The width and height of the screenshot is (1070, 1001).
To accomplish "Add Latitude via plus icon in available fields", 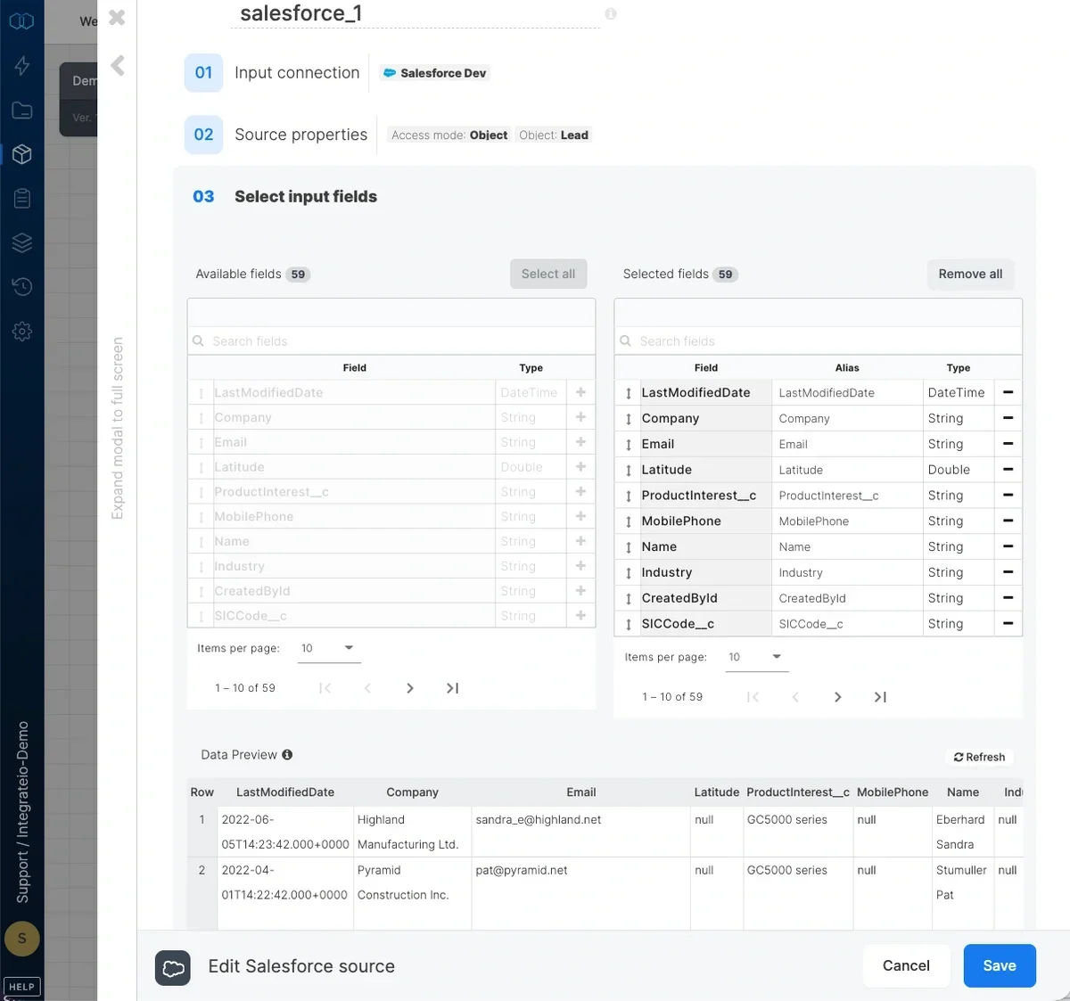I will 580,467.
